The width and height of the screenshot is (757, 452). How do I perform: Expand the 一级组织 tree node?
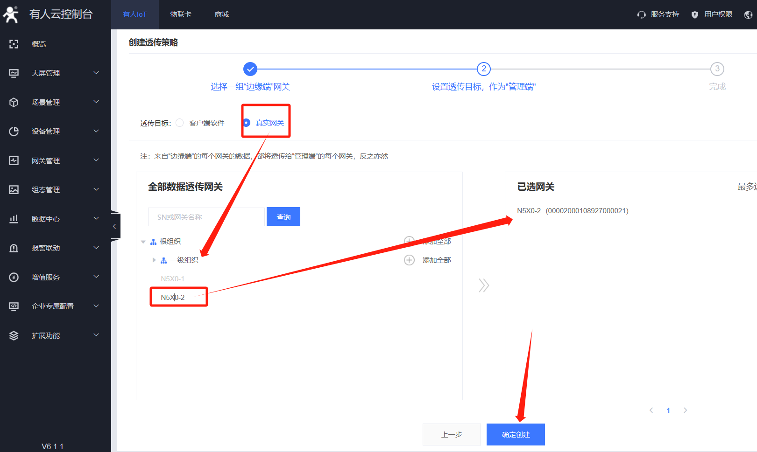click(x=154, y=260)
